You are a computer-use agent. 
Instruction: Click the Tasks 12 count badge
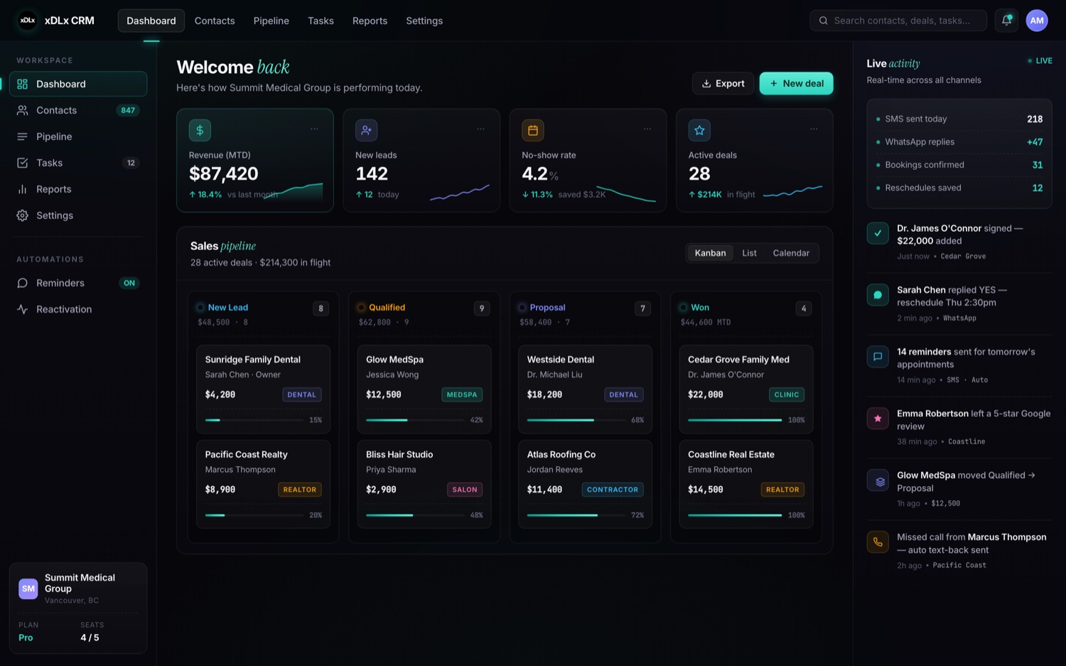tap(131, 163)
